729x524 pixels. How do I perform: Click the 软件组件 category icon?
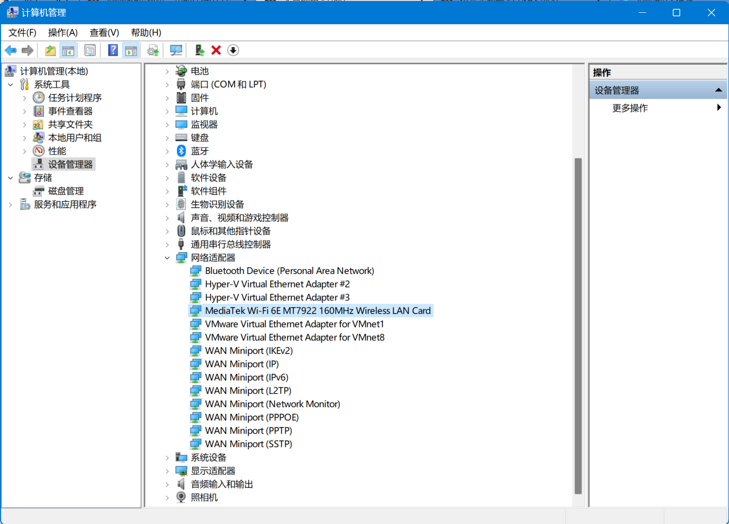coord(181,191)
